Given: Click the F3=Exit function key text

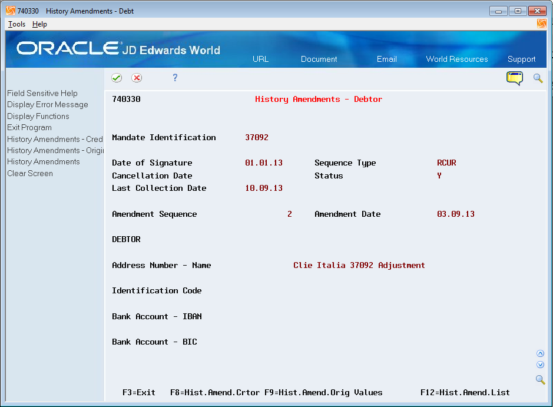Looking at the screenshot, I should [x=139, y=392].
